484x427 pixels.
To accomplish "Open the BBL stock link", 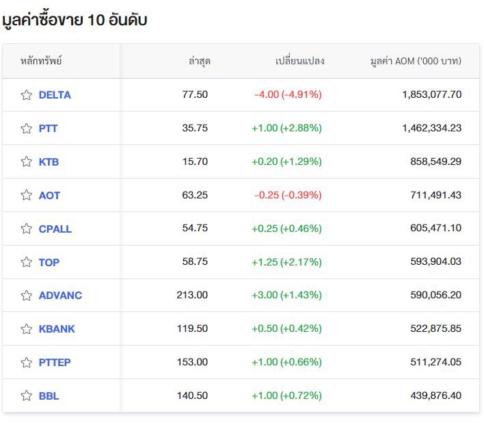I will (49, 396).
